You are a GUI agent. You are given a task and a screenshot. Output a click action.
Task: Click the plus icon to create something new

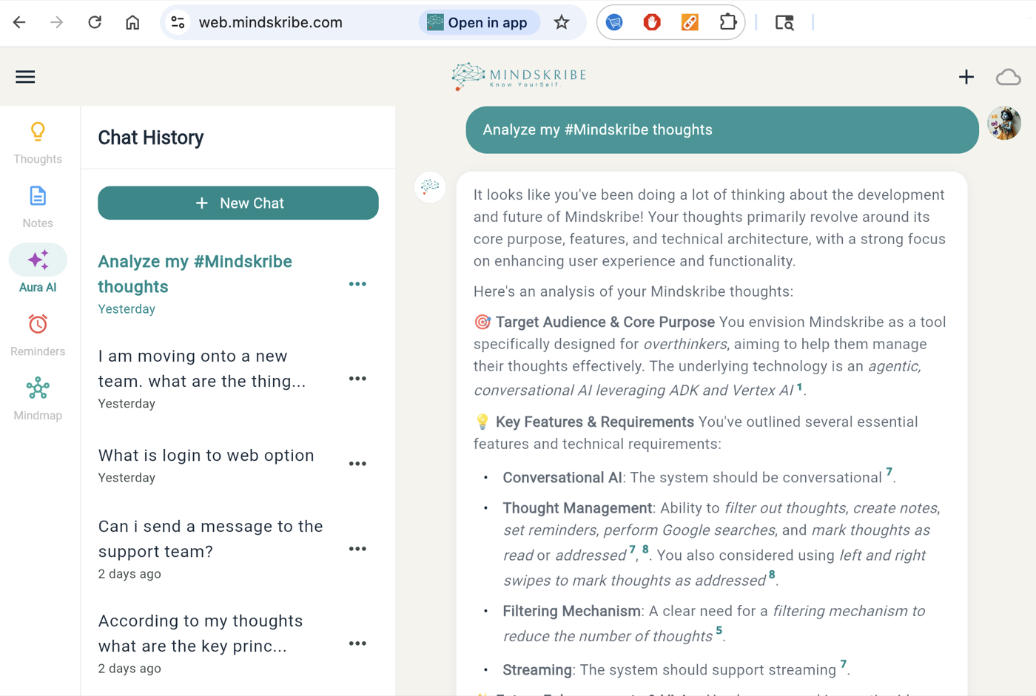click(966, 76)
